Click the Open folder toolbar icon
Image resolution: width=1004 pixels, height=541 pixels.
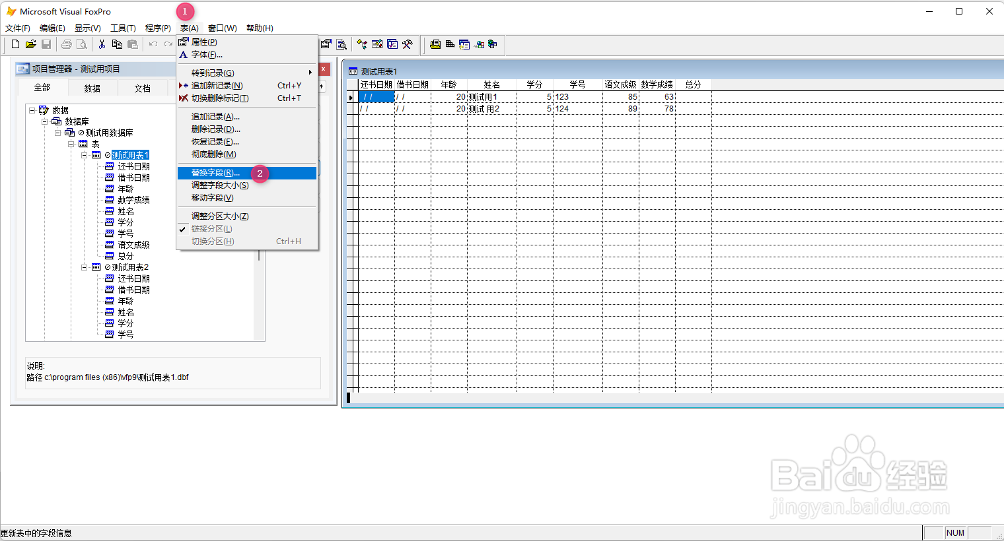(30, 44)
